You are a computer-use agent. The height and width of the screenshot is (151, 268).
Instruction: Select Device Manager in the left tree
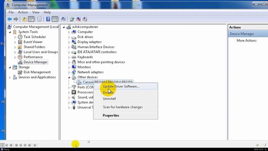(x=36, y=62)
